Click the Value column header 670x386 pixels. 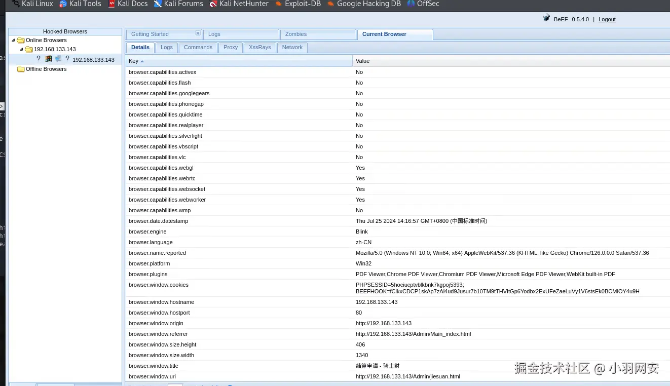click(511, 61)
